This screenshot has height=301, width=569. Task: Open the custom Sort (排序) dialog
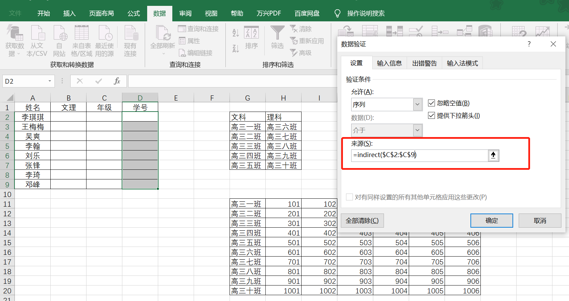(x=251, y=38)
